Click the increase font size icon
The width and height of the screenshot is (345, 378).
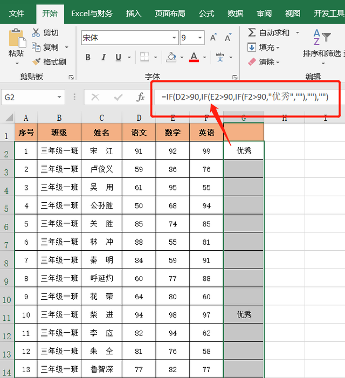point(213,38)
